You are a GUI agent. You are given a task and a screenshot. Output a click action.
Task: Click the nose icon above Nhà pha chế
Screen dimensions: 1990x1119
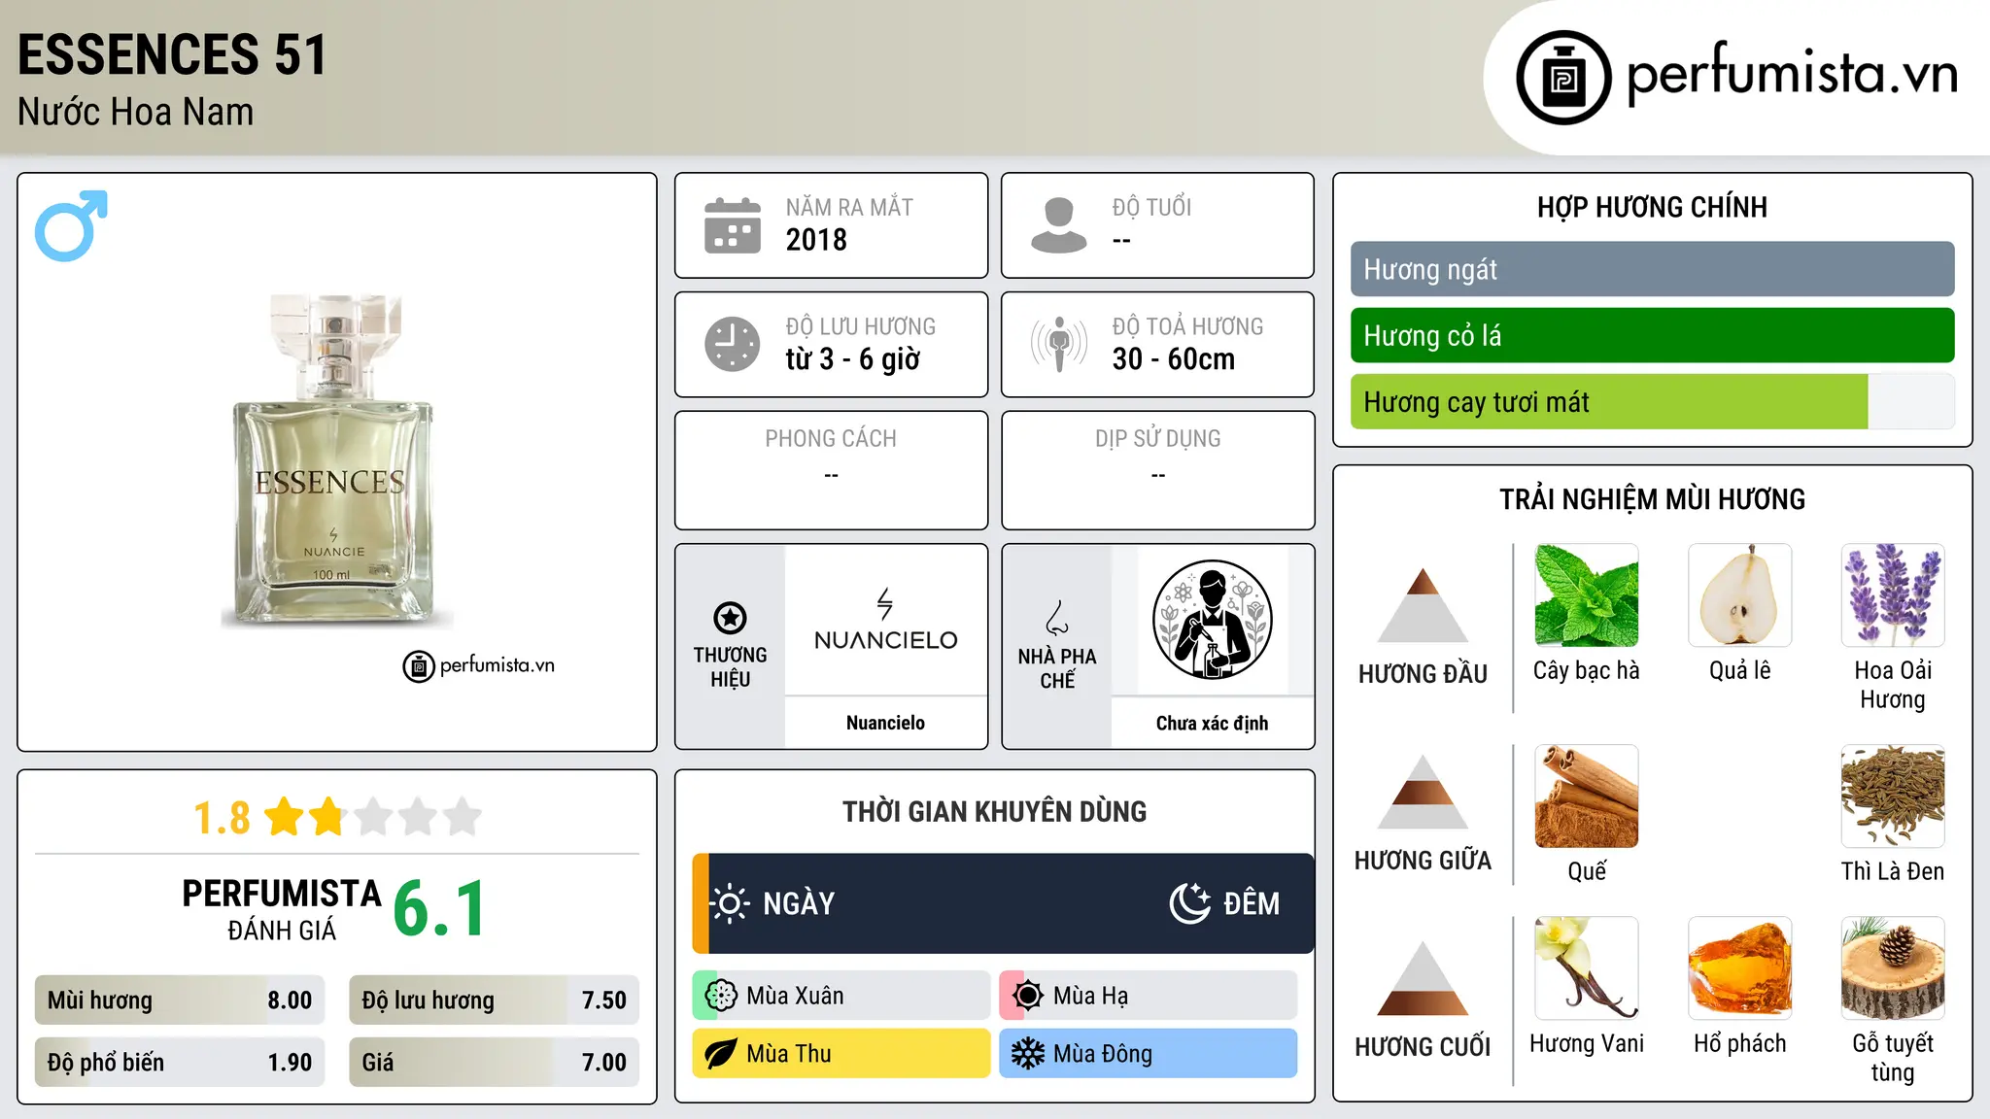(x=1057, y=618)
